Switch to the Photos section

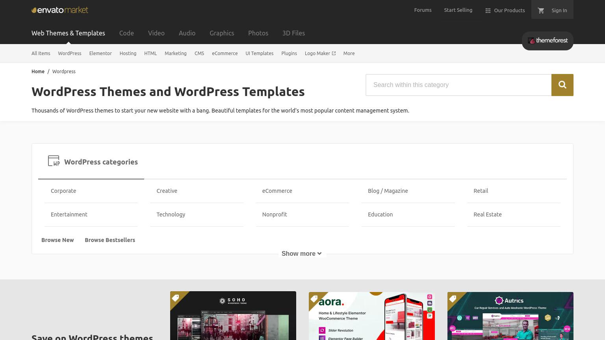[258, 33]
